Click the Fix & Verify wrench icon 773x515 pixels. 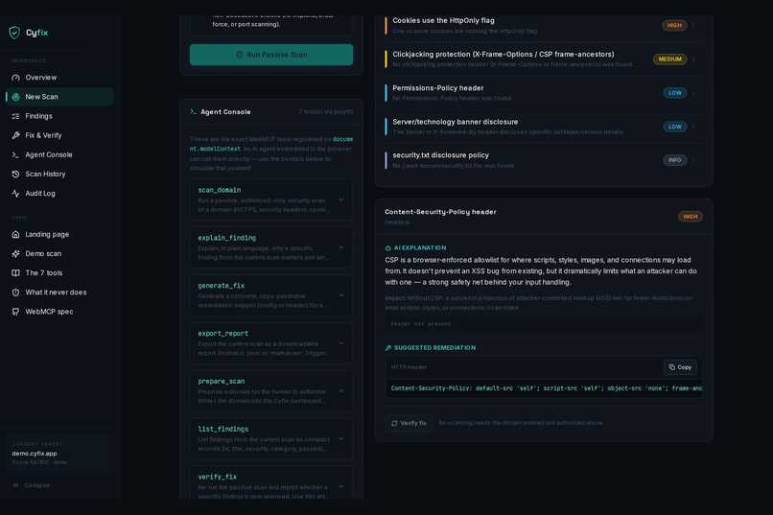point(15,135)
